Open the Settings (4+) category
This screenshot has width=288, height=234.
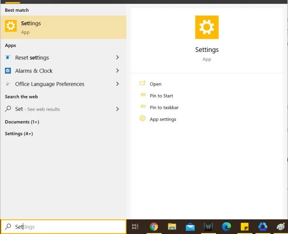click(x=19, y=134)
